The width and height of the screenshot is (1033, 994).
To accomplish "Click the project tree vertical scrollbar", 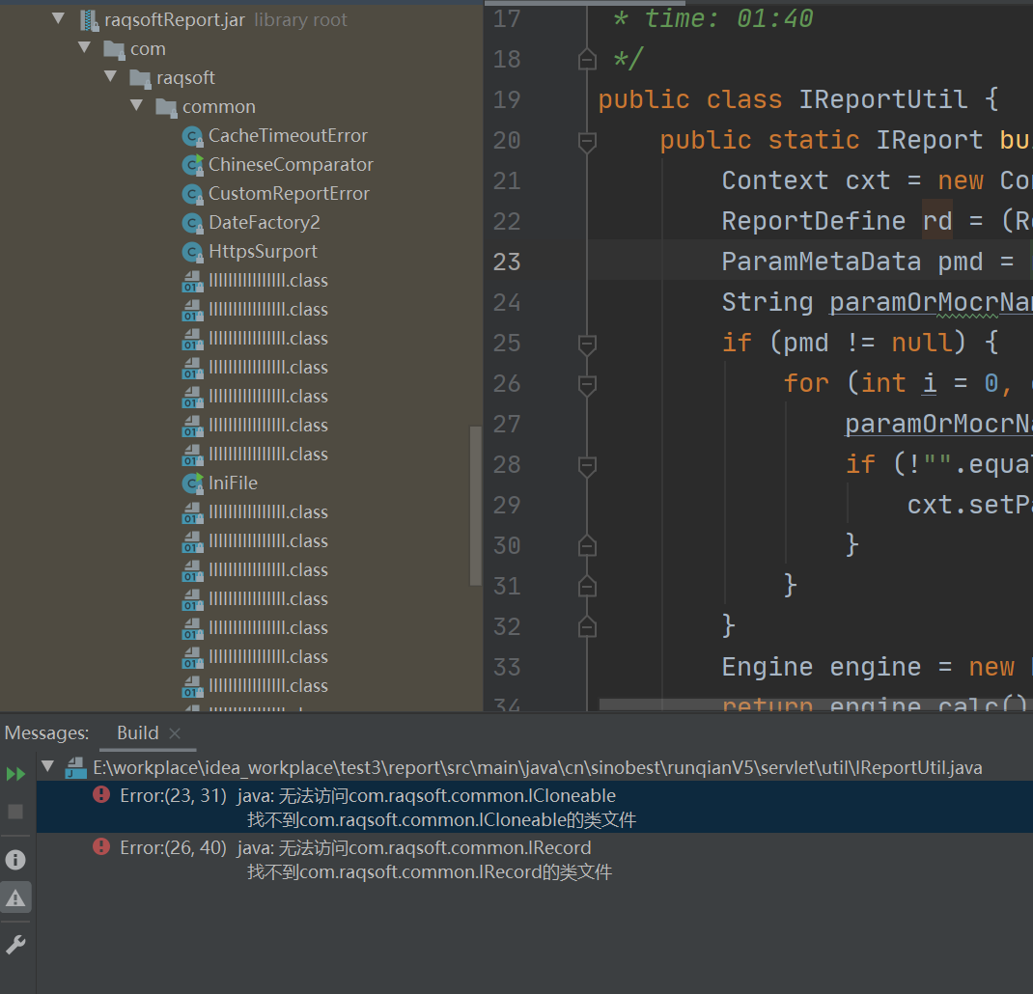I will 475,506.
